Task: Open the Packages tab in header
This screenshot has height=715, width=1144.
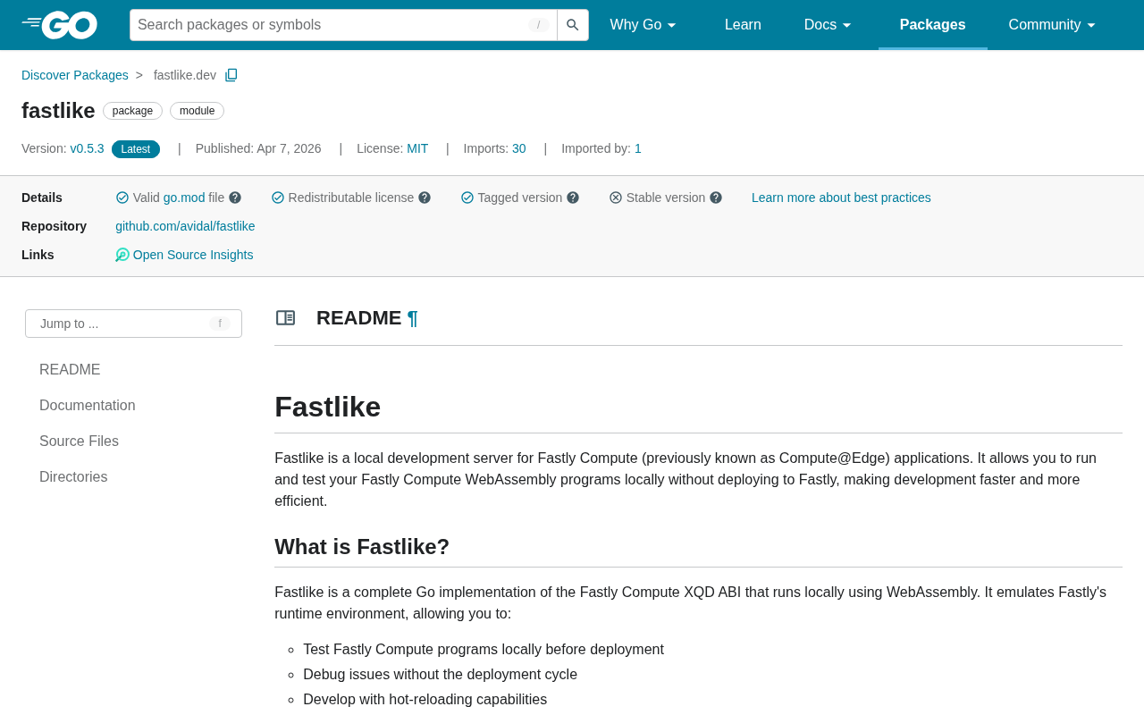Action: pyautogui.click(x=932, y=25)
